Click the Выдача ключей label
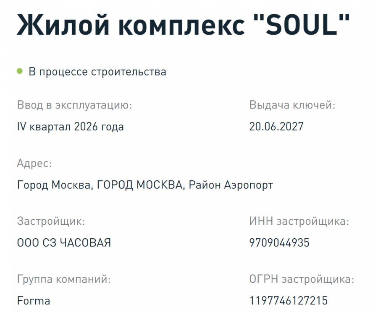The width and height of the screenshot is (378, 315). (x=292, y=105)
